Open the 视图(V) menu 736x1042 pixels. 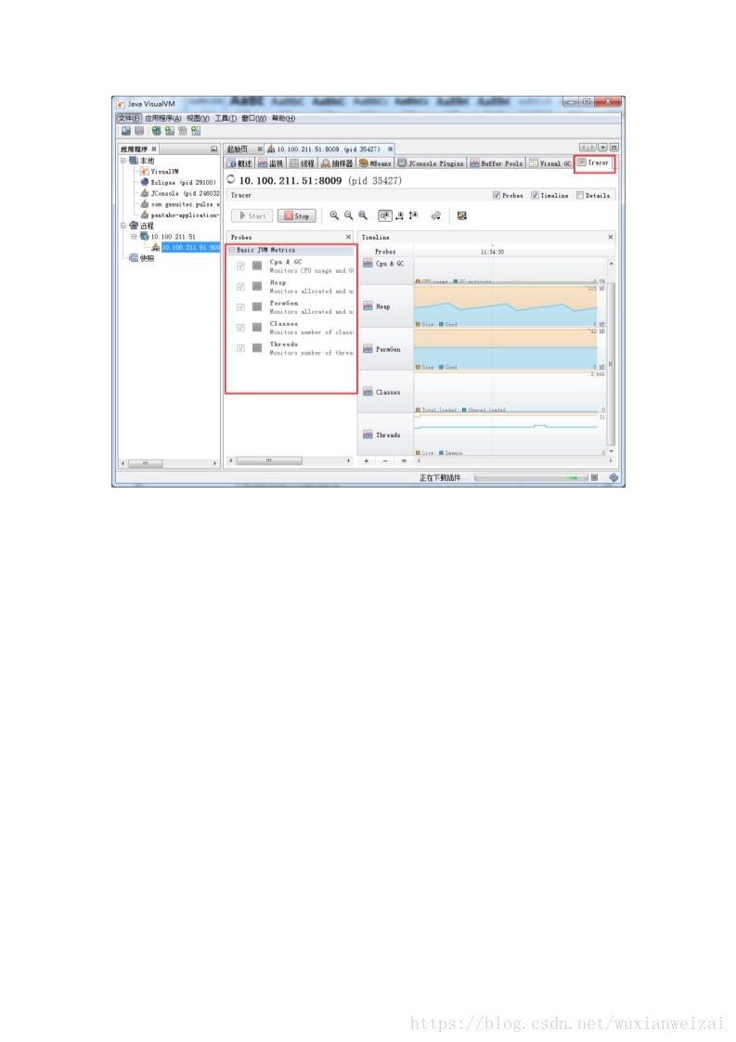point(198,118)
